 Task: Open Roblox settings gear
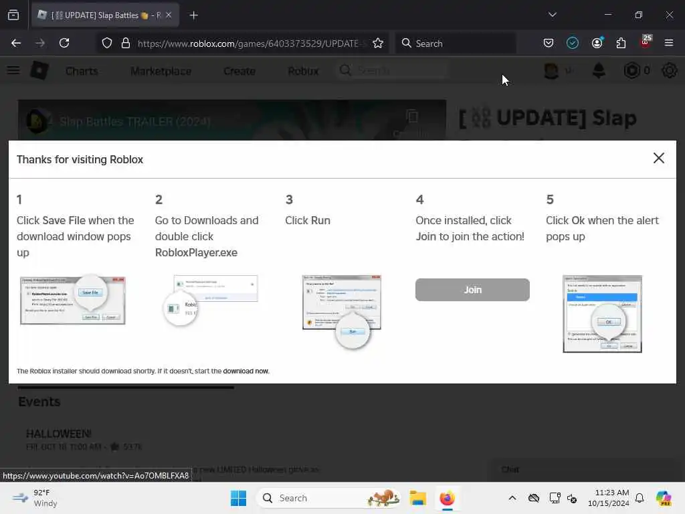669,70
